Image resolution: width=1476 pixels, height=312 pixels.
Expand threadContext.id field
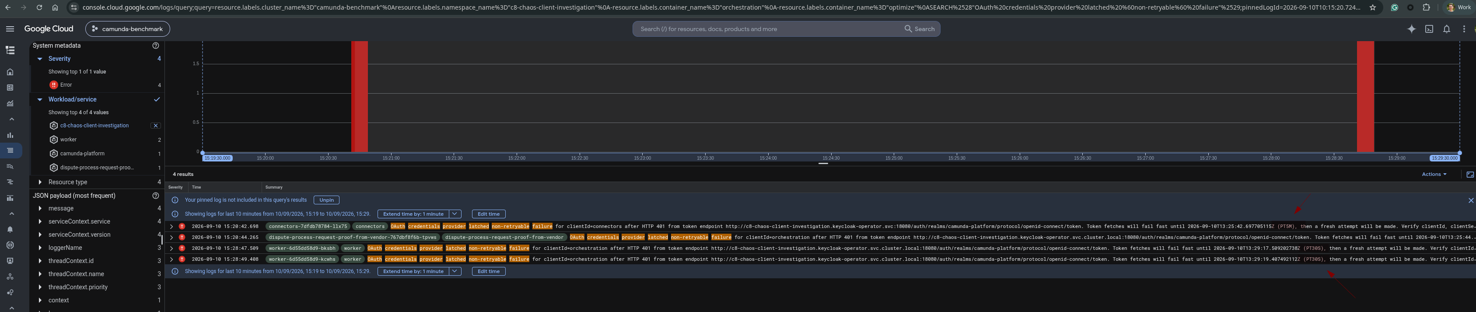coord(39,261)
